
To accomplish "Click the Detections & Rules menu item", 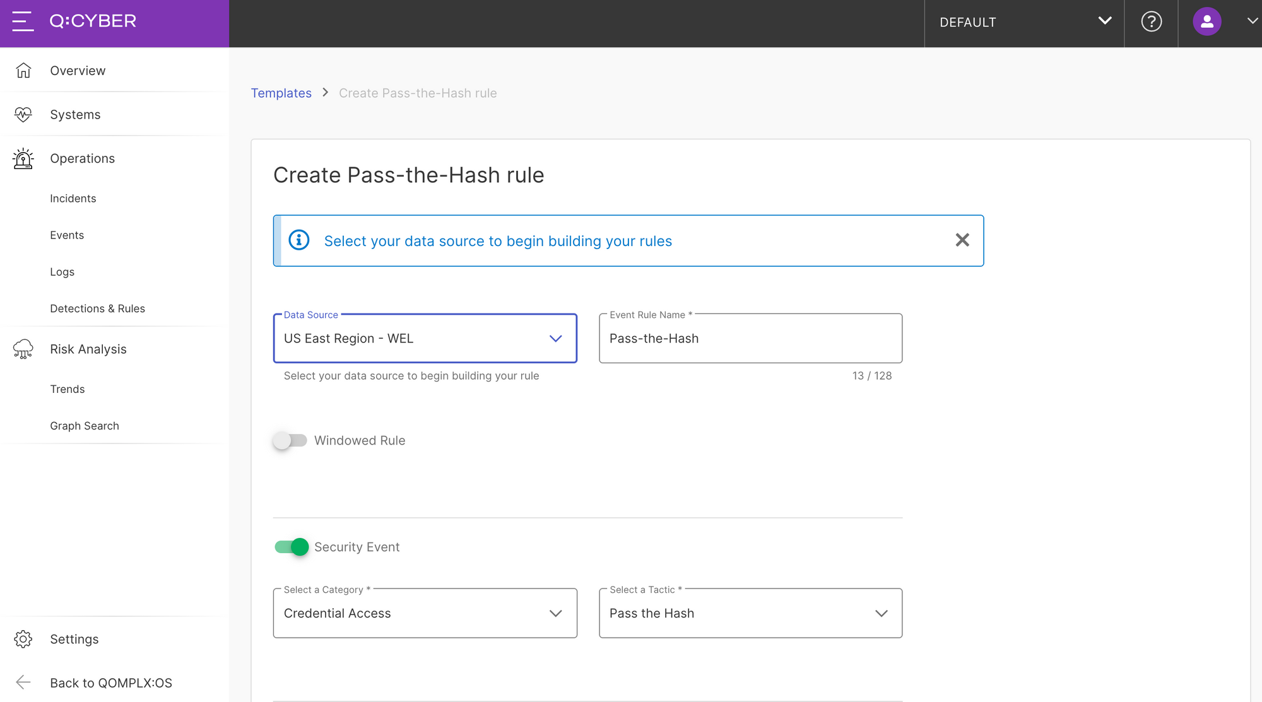I will pos(98,308).
